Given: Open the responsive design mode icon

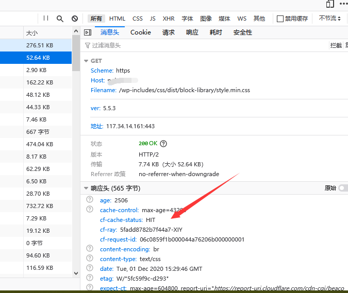Looking at the screenshot, I should tap(330, 4).
